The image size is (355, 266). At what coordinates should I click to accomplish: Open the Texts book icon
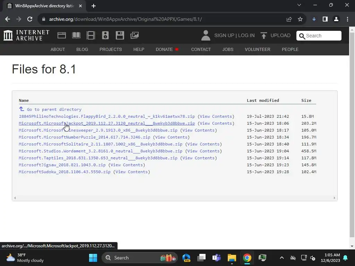point(76,35)
